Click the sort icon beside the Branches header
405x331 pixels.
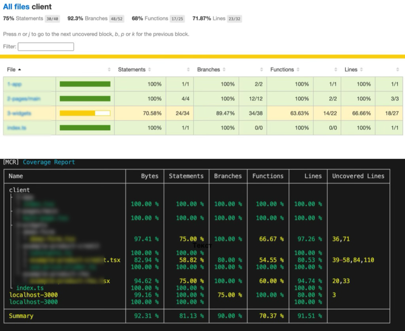point(224,70)
